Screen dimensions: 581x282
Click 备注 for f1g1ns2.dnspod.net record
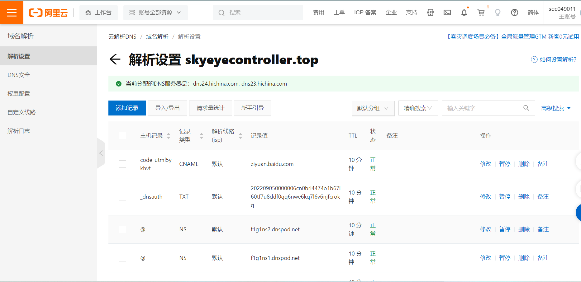tap(543, 229)
